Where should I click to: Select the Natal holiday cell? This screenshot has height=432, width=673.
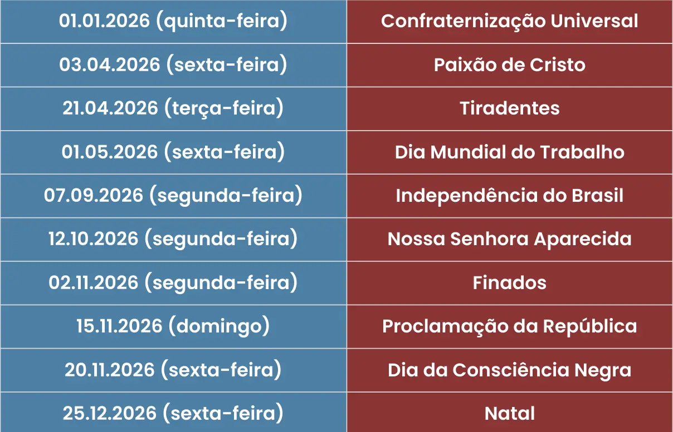click(509, 413)
